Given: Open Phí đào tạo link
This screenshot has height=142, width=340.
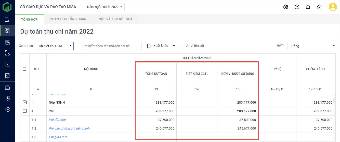Looking at the screenshot, I should [x=57, y=120].
